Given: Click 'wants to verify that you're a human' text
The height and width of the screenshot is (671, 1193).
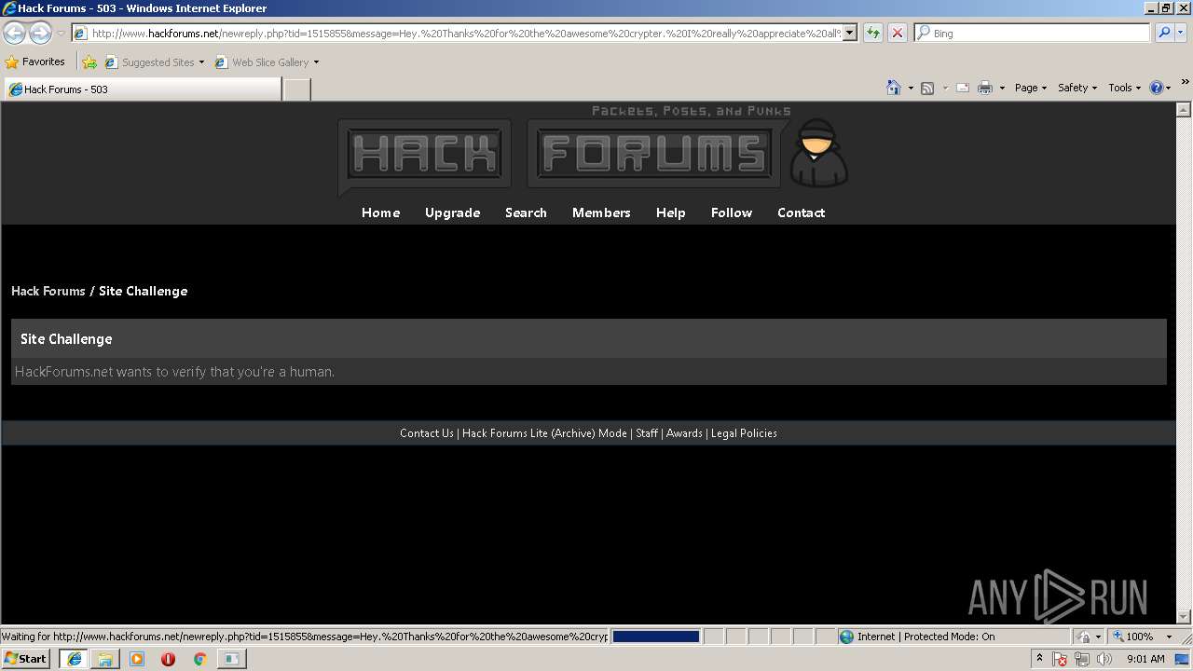Looking at the screenshot, I should 226,372.
